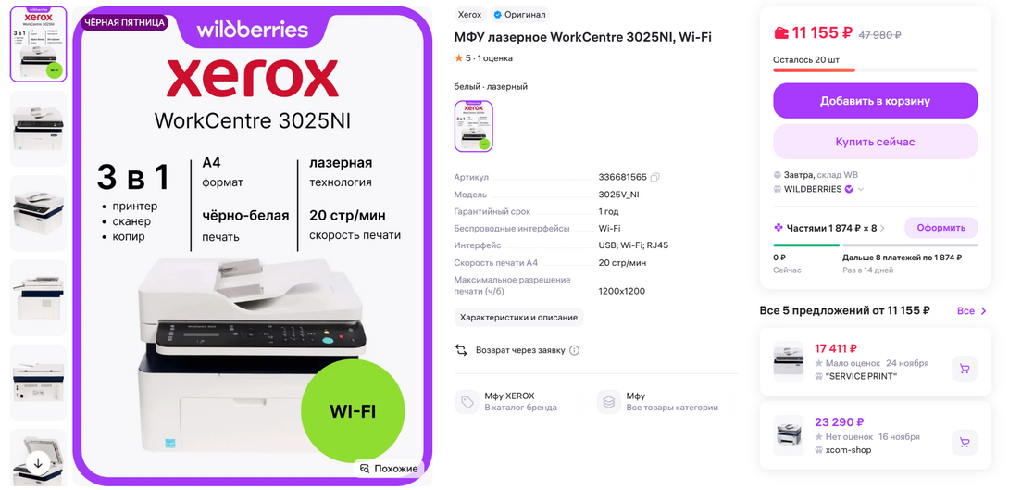Click Добавить в корзину button
Image resolution: width=1009 pixels, height=490 pixels.
click(x=875, y=101)
